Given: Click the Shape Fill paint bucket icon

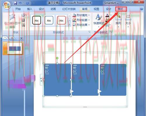Looking at the screenshot, I should pos(74,15).
